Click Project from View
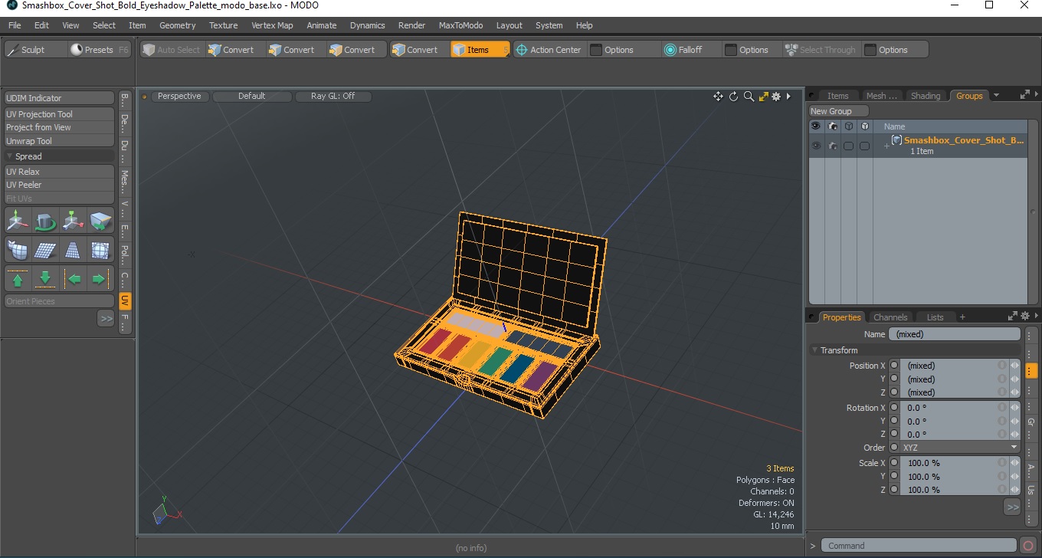This screenshot has width=1042, height=558. click(60, 127)
